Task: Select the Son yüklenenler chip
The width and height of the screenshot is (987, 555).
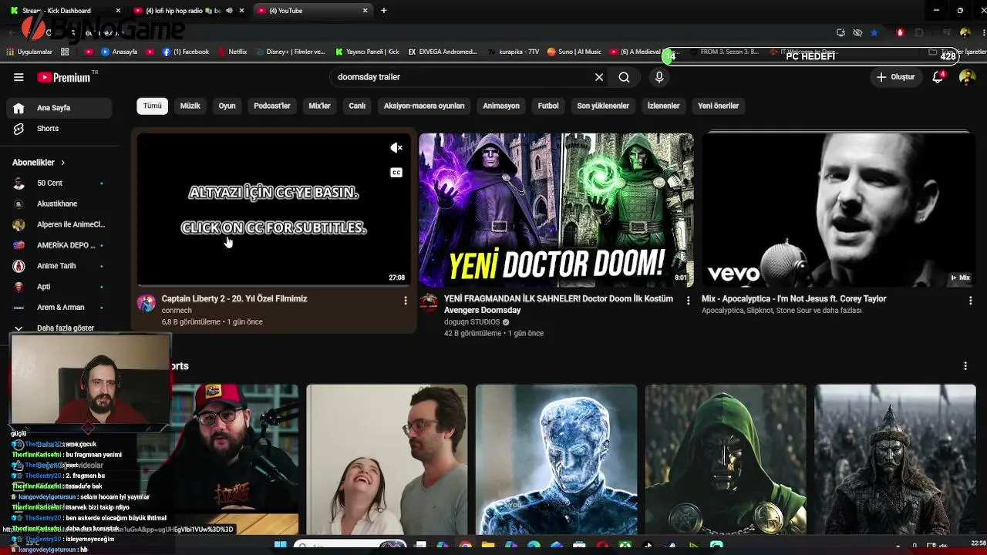Action: pyautogui.click(x=603, y=106)
